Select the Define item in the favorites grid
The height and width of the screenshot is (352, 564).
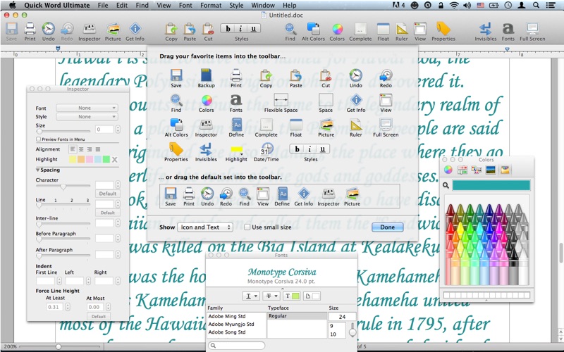[236, 125]
